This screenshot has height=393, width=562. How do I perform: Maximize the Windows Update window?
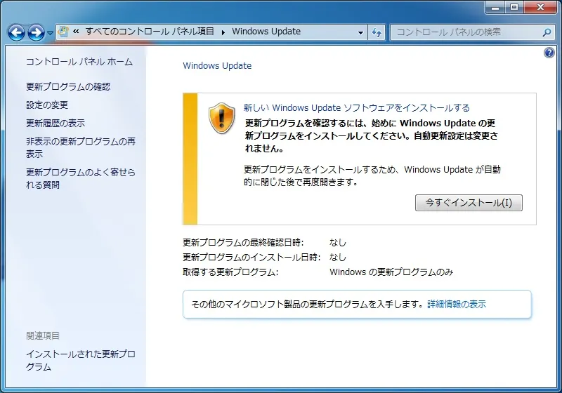514,7
